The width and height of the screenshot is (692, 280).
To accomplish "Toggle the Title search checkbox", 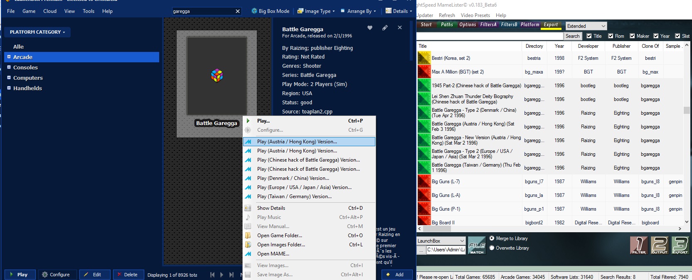I will coord(589,36).
